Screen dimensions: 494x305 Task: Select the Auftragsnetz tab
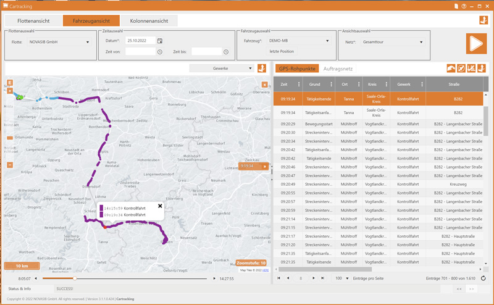point(338,69)
